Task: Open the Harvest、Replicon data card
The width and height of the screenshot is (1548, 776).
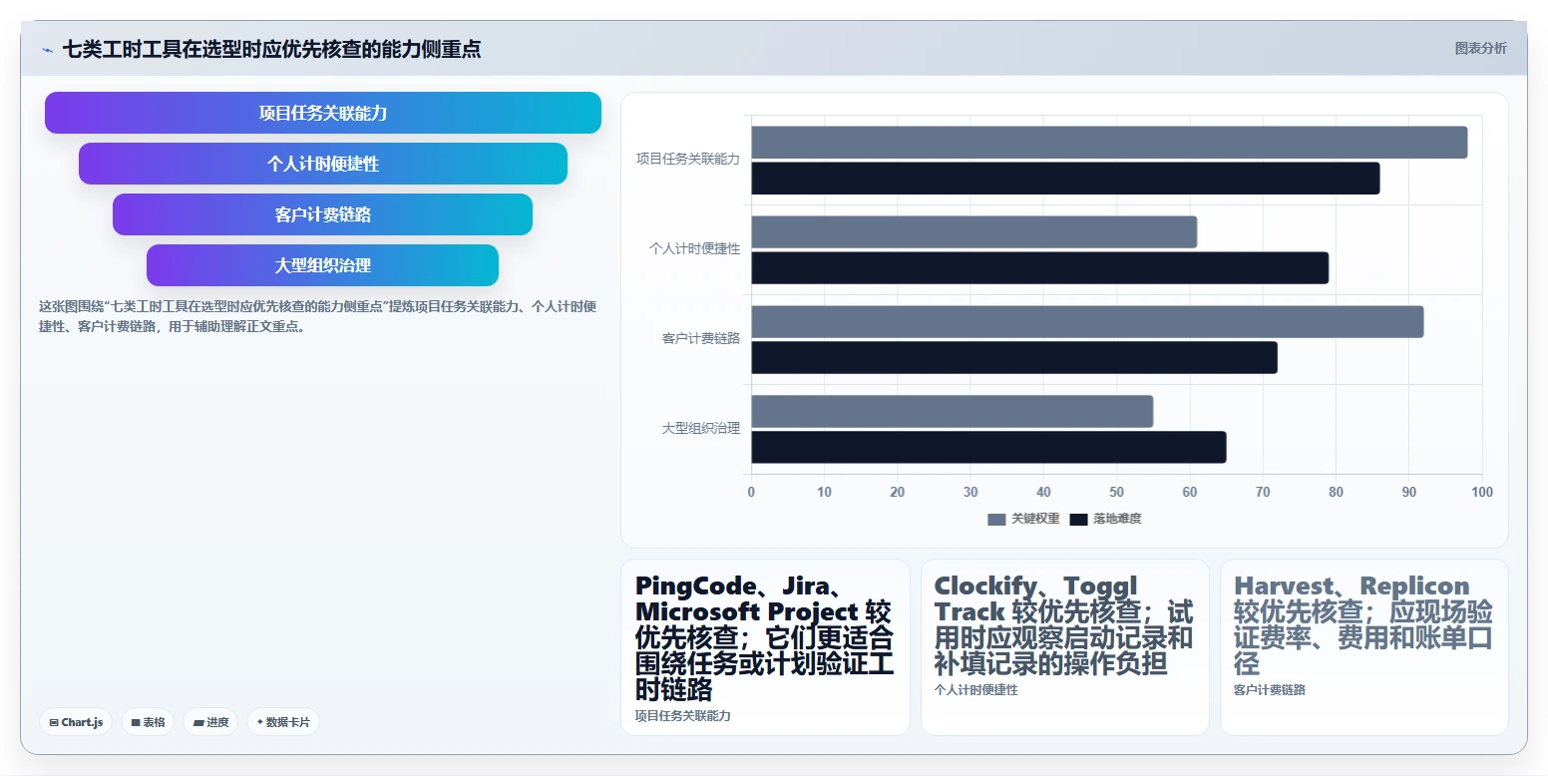Action: click(x=1363, y=647)
